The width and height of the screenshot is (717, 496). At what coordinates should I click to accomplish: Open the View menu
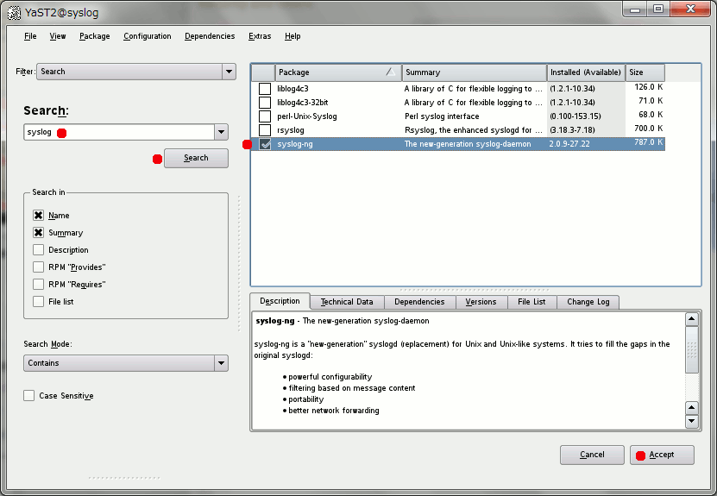click(58, 36)
